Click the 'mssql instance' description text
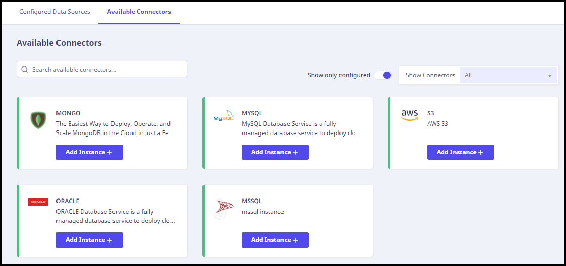 (x=262, y=212)
